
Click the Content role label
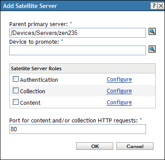pos(30,103)
